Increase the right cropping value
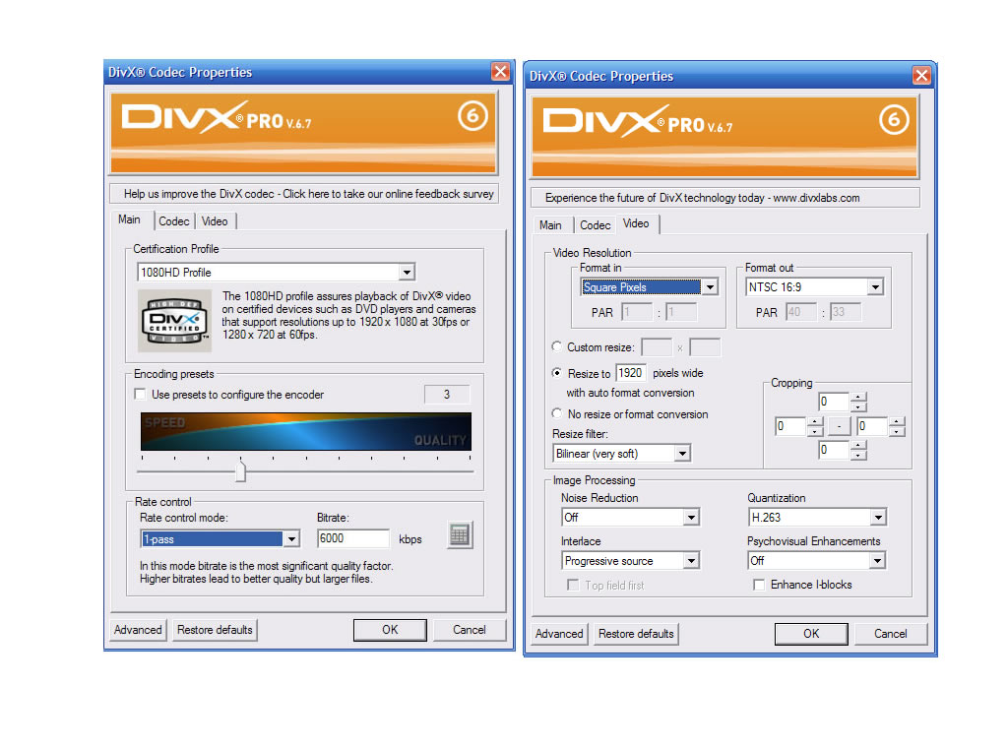 pyautogui.click(x=896, y=421)
